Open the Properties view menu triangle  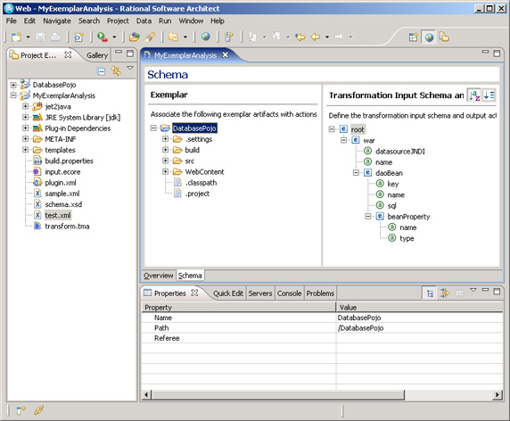point(473,290)
